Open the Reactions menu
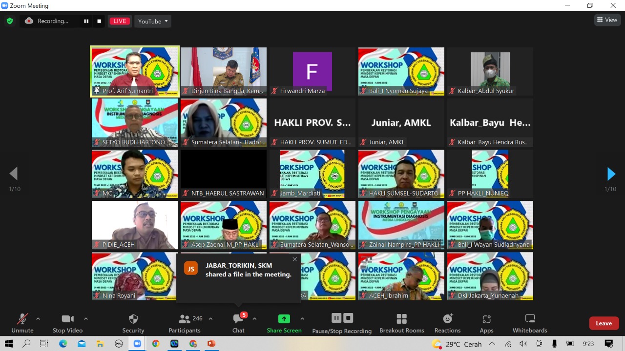625x351 pixels. (447, 323)
